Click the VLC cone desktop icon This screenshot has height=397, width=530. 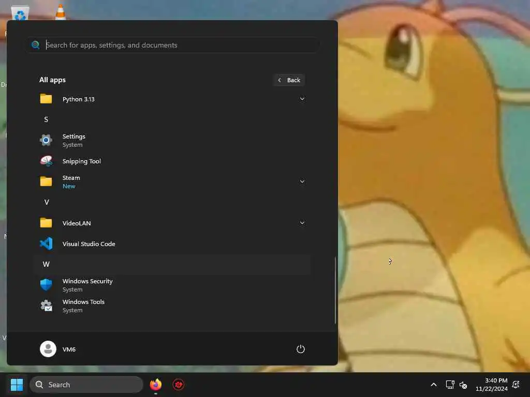[x=60, y=12]
